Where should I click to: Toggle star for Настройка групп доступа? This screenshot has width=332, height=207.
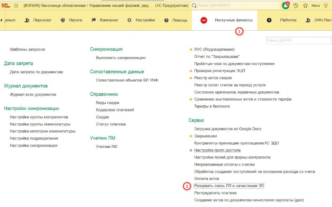(191, 150)
